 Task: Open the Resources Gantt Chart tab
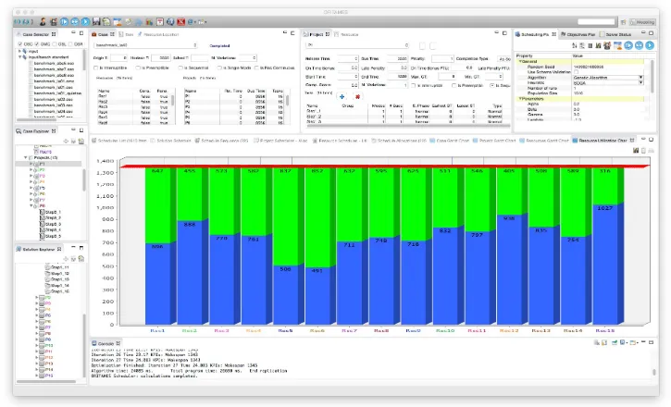pyautogui.click(x=544, y=141)
